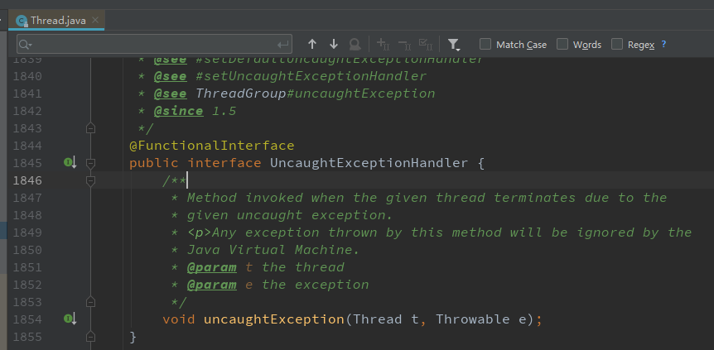Switch to the Thread.java tab
Image resolution: width=714 pixels, height=350 pixels.
[x=57, y=21]
